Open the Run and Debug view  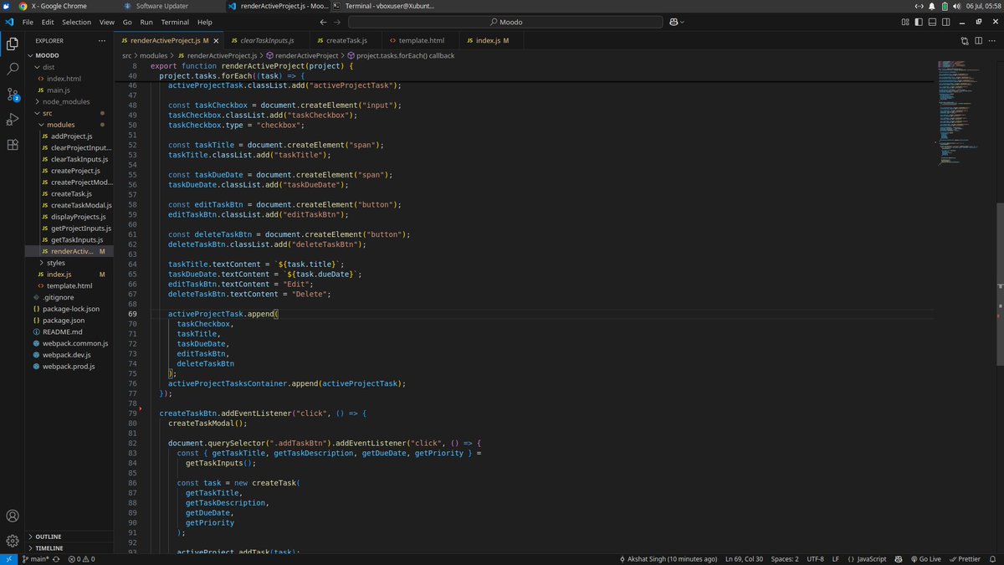pyautogui.click(x=13, y=119)
